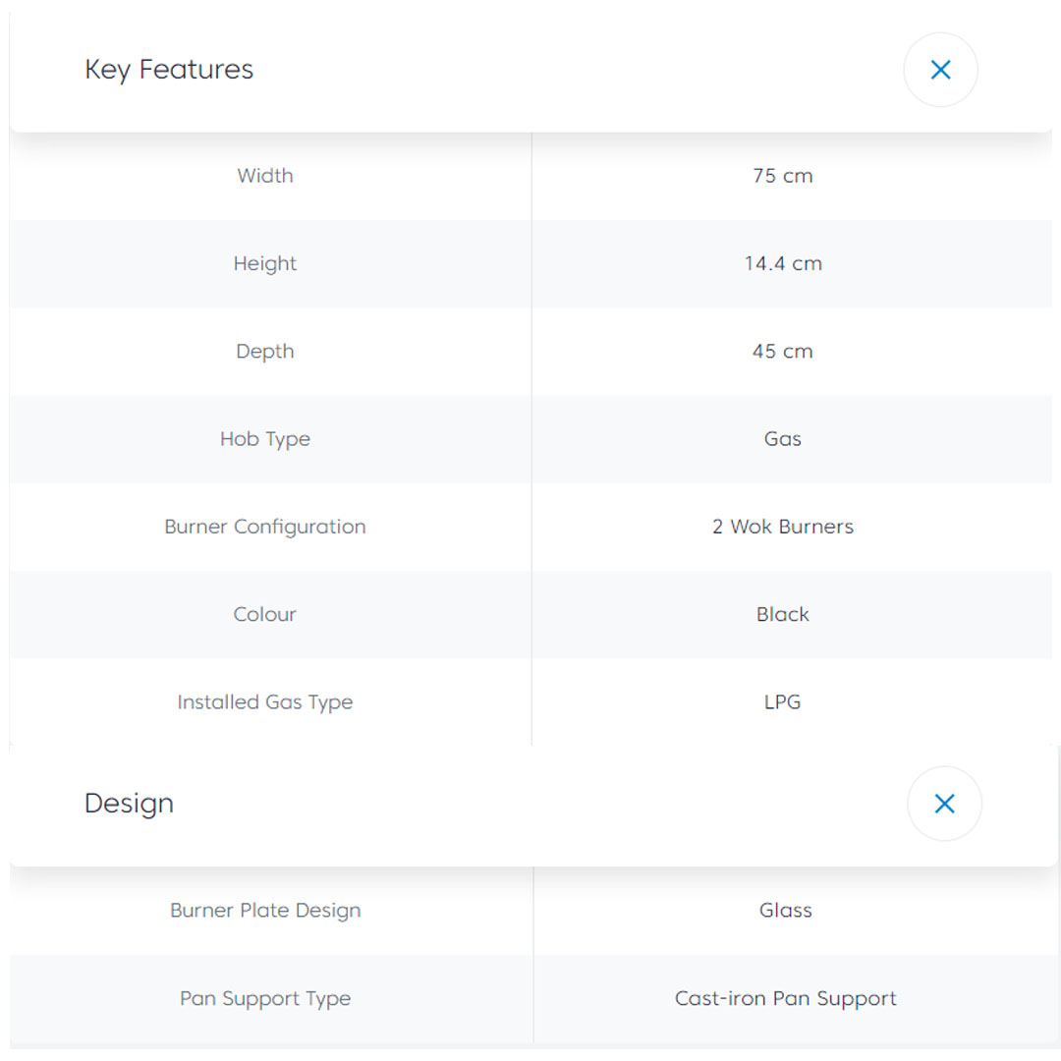The image size is (1061, 1061).
Task: Click the Burner Configuration label
Action: (265, 527)
